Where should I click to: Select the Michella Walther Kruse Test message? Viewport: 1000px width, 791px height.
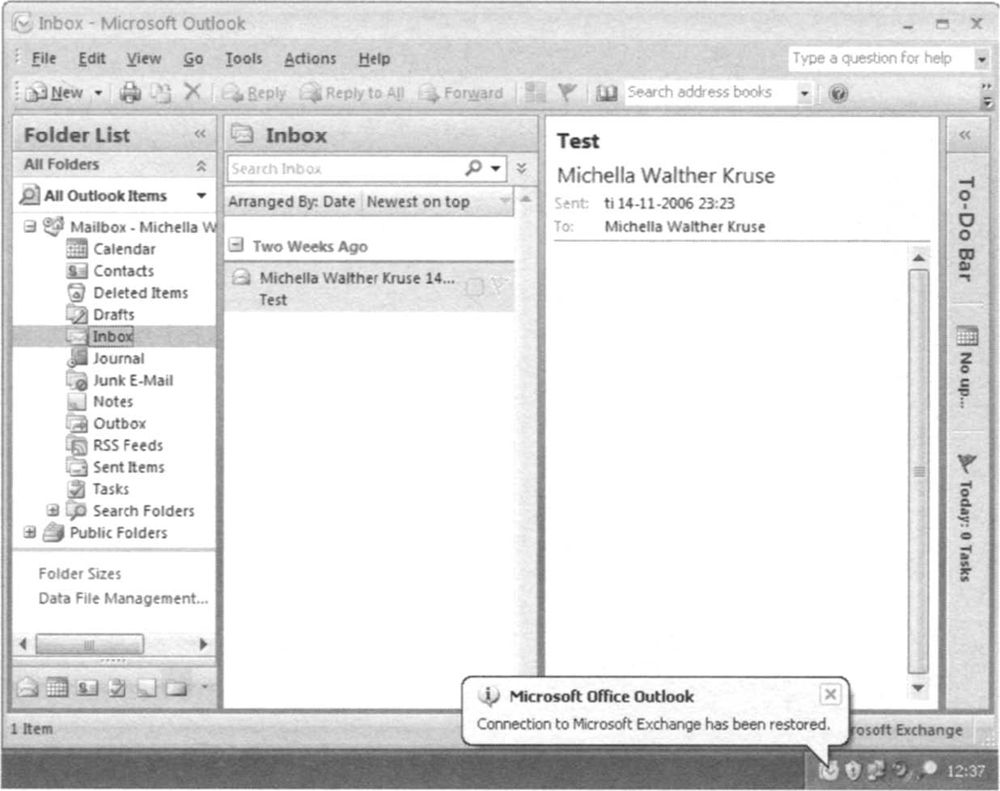click(x=370, y=288)
